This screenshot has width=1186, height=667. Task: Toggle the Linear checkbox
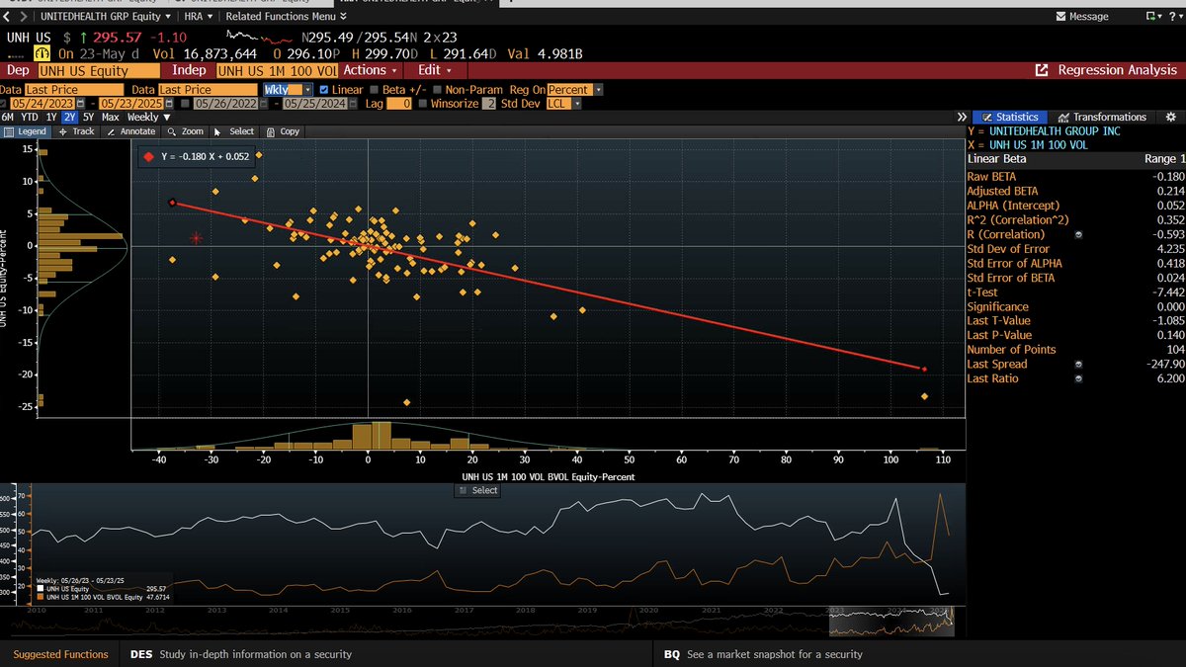(x=325, y=90)
